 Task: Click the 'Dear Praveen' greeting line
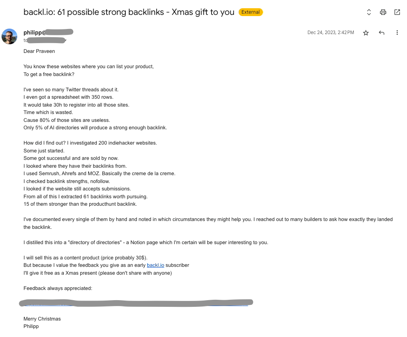click(39, 51)
